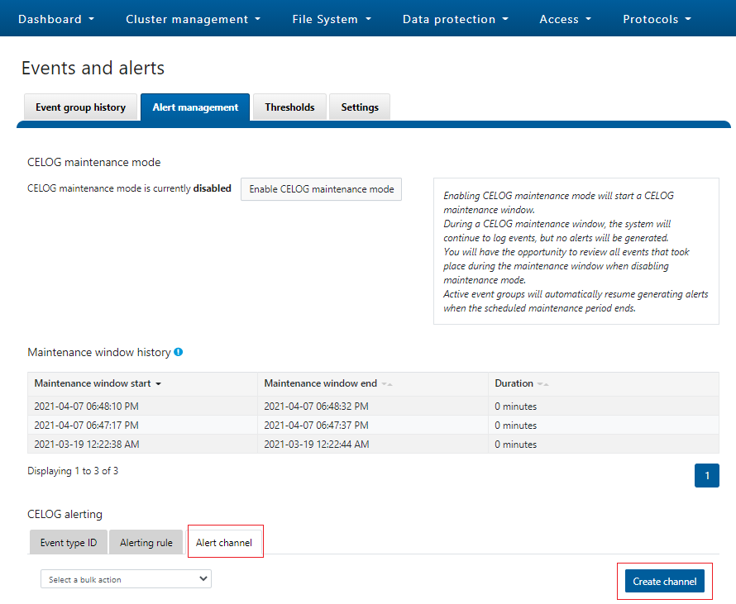Open the Alert channel tab
Viewport: 736px width, 604px height.
point(223,542)
